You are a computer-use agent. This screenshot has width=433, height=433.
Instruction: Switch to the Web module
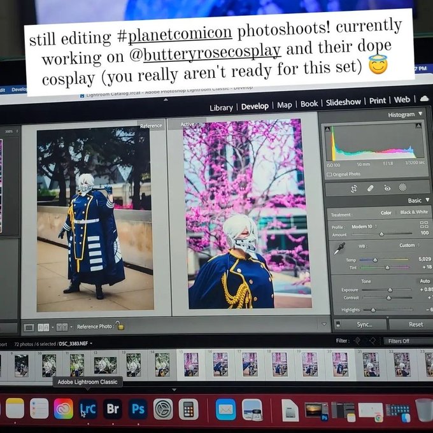point(402,100)
